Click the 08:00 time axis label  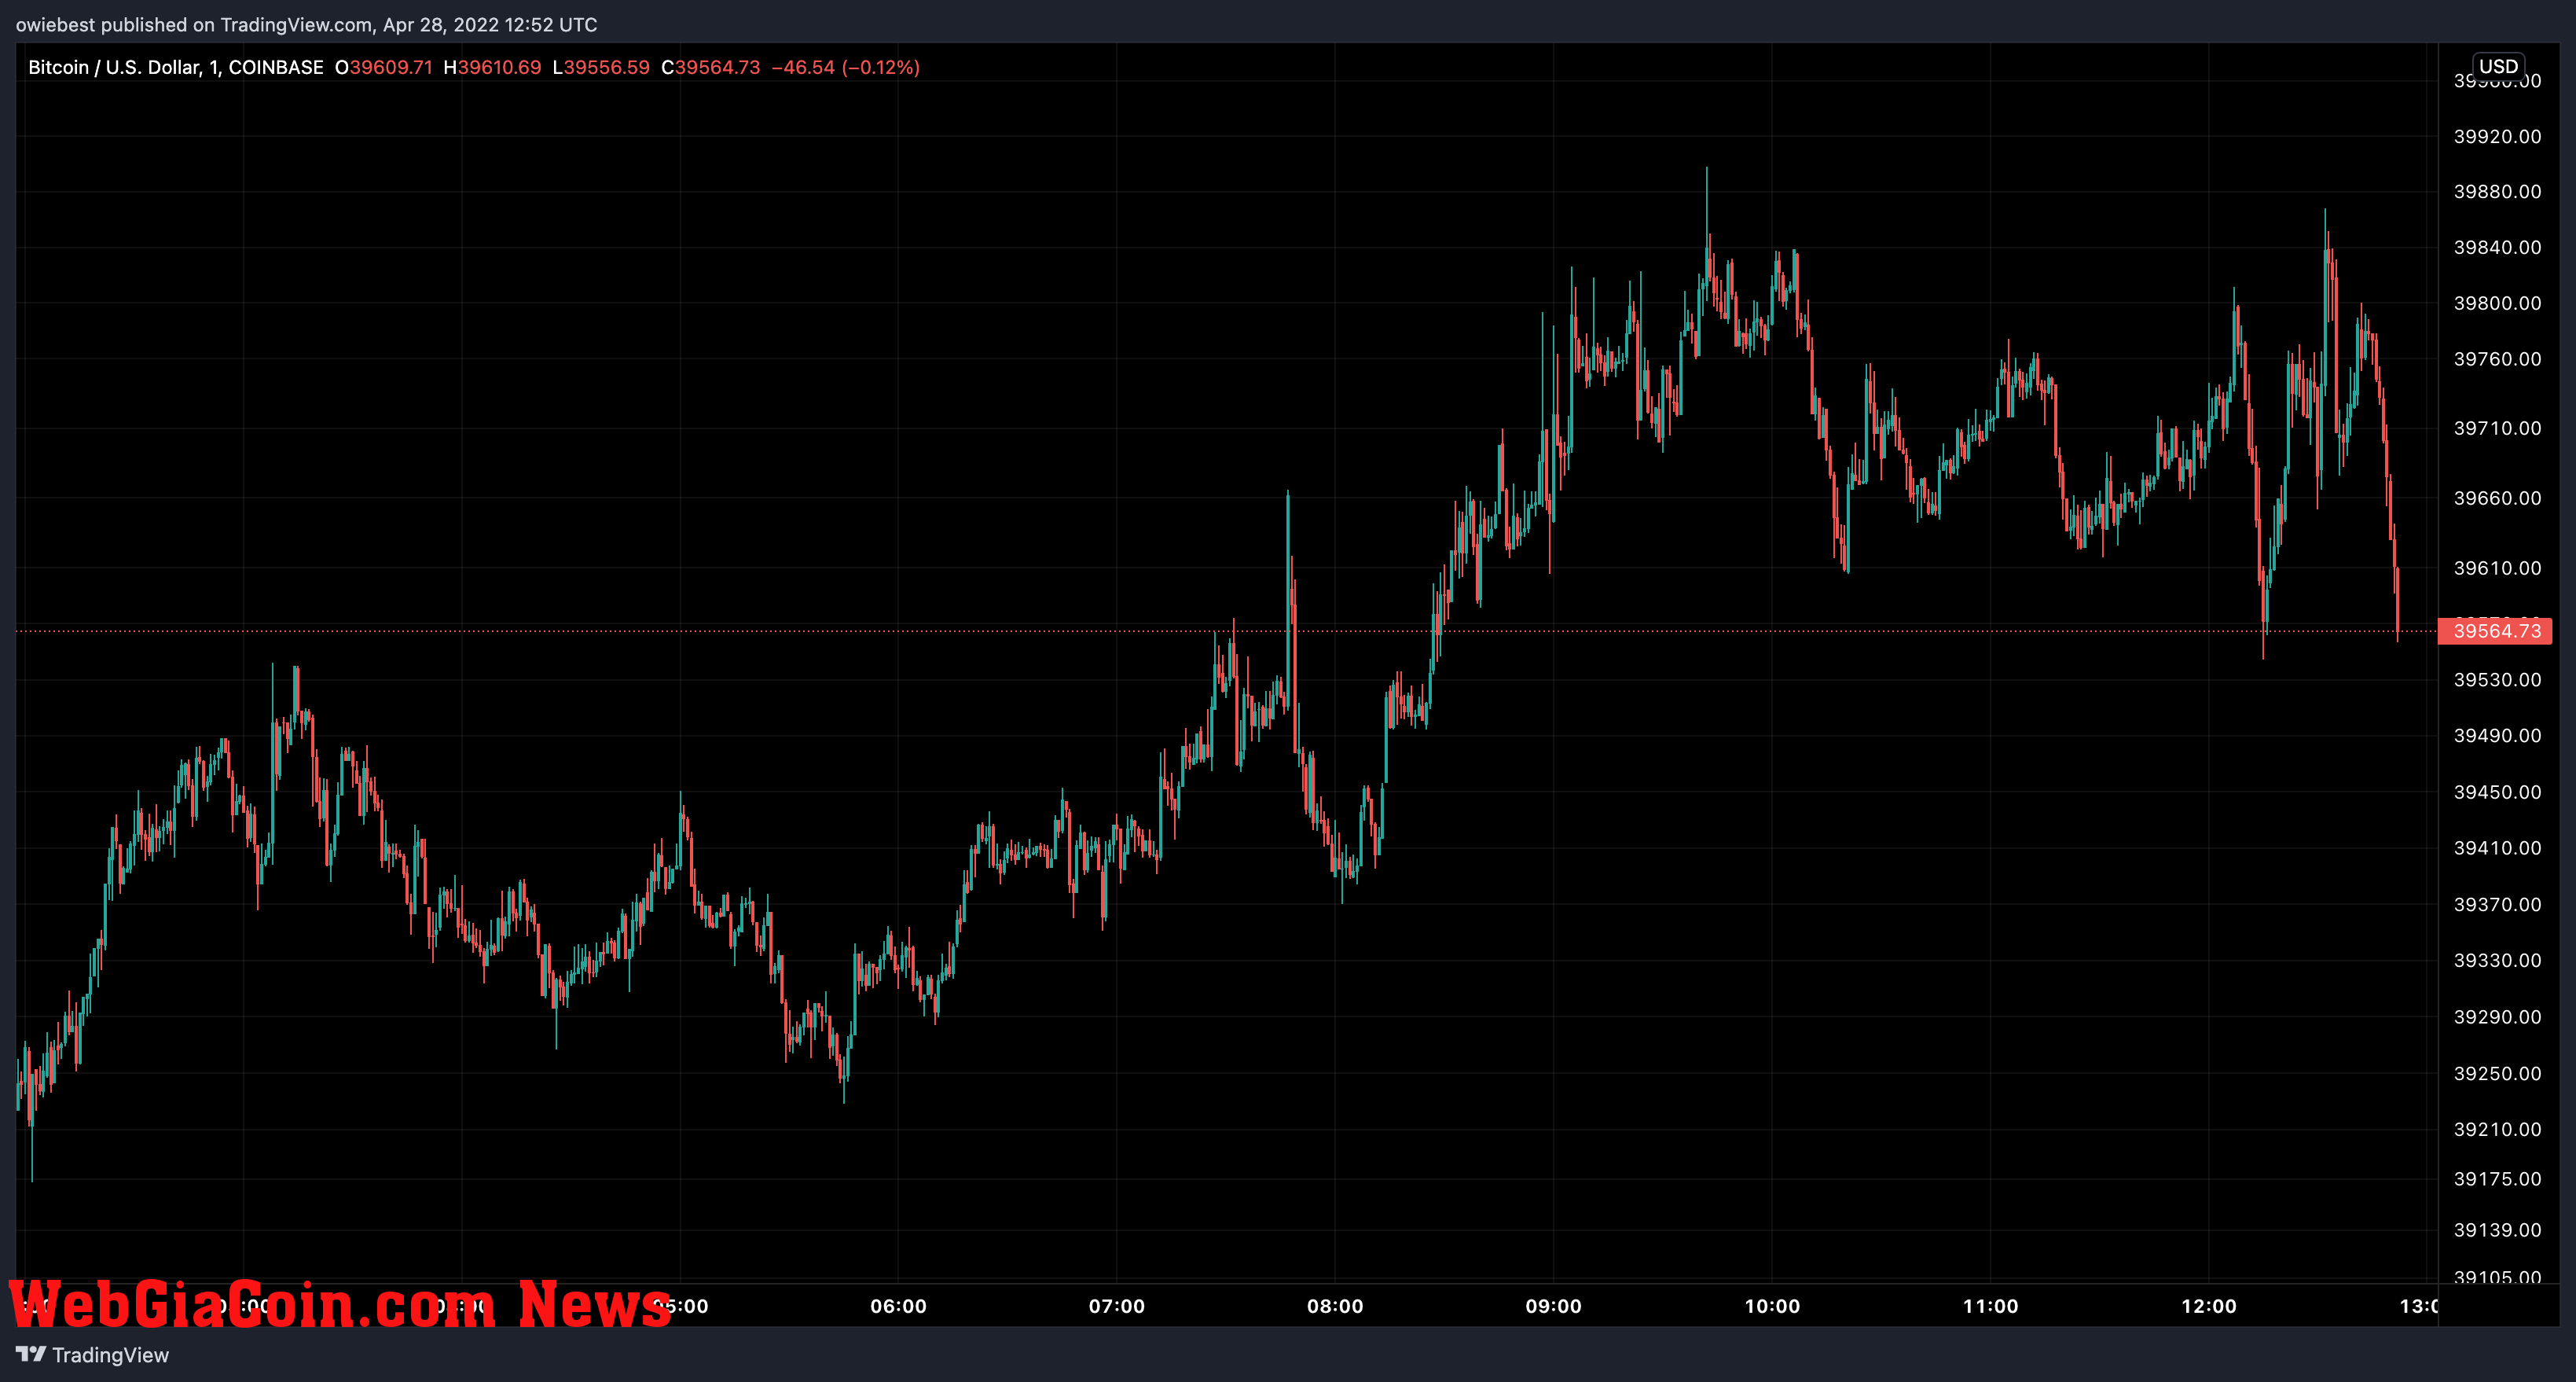(x=1335, y=1306)
